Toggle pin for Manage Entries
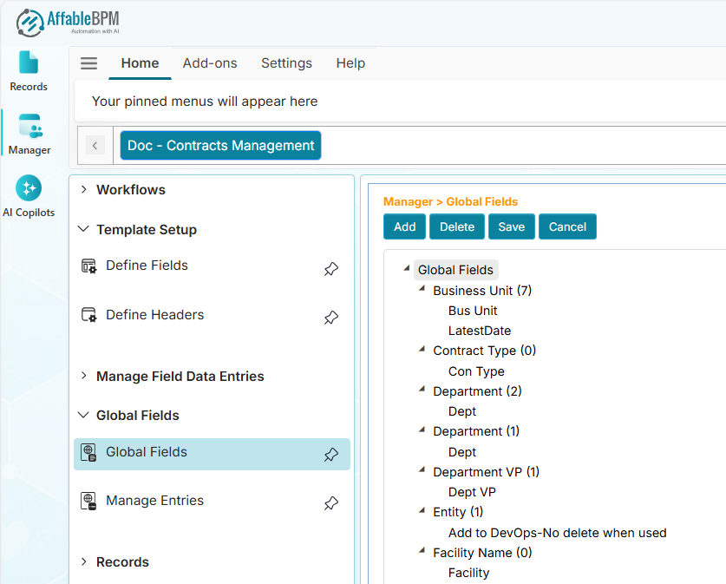Viewport: 726px width, 584px height. (x=330, y=503)
